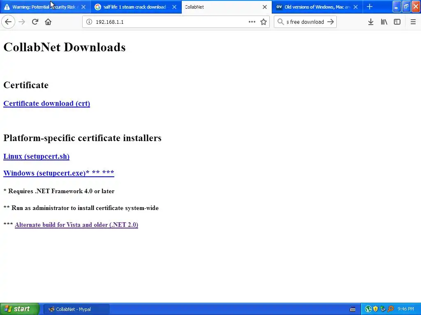Open the browser home page
Screen dimensions: 421x315
(x=48, y=22)
